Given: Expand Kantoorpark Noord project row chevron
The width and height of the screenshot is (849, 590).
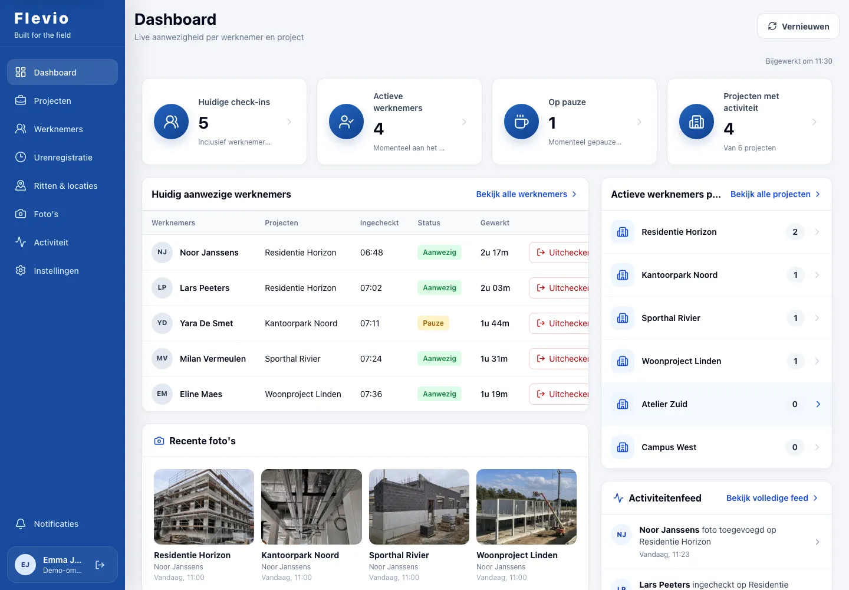Looking at the screenshot, I should [817, 275].
